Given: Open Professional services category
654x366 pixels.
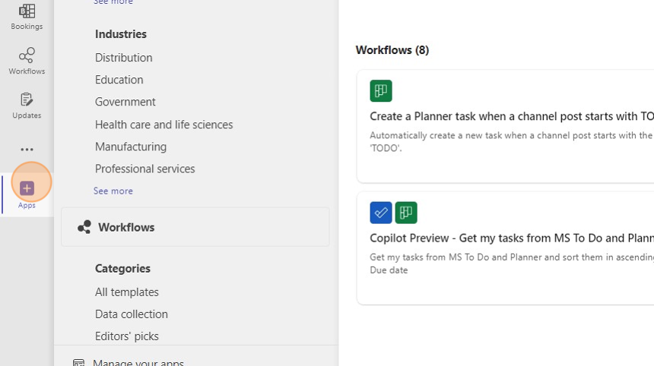Looking at the screenshot, I should [x=144, y=169].
